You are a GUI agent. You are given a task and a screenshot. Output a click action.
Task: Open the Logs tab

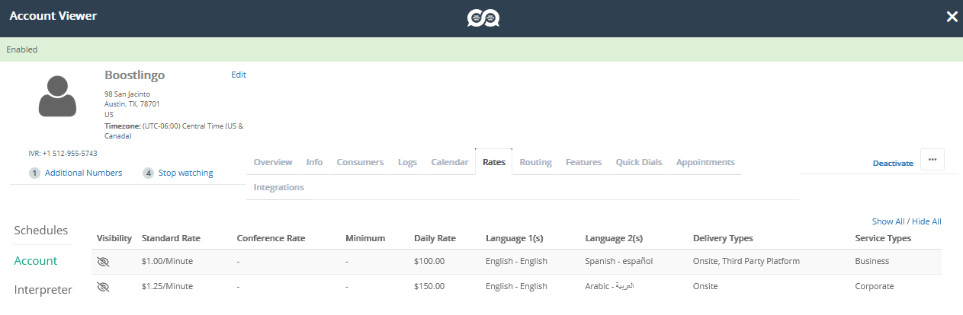(407, 162)
